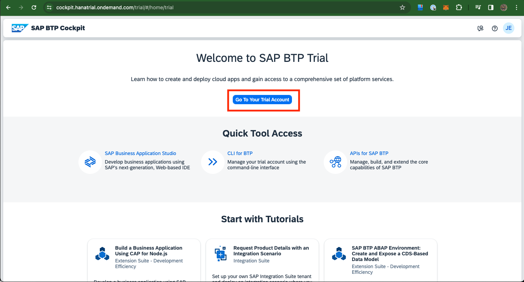Click the browser forward arrow
Screen dimensions: 524x282
tap(21, 7)
